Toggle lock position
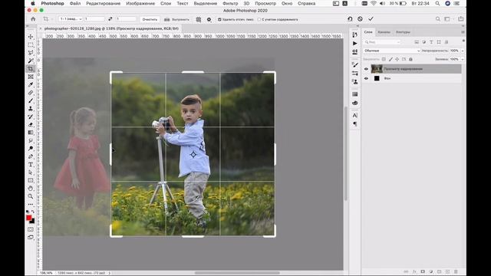491x276 pixels. click(397, 59)
